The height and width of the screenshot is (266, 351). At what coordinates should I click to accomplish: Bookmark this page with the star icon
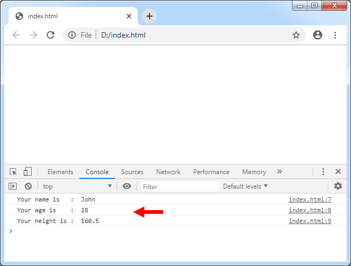pos(296,35)
